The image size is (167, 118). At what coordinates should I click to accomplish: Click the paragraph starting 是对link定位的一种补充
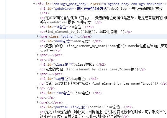[103, 114]
